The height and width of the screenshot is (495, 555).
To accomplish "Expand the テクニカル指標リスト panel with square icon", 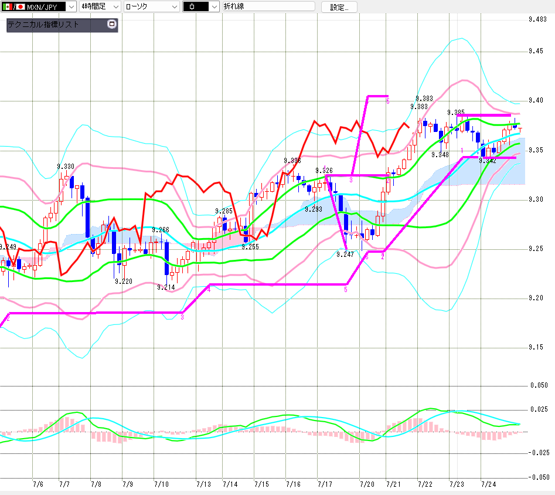I will coord(112,24).
